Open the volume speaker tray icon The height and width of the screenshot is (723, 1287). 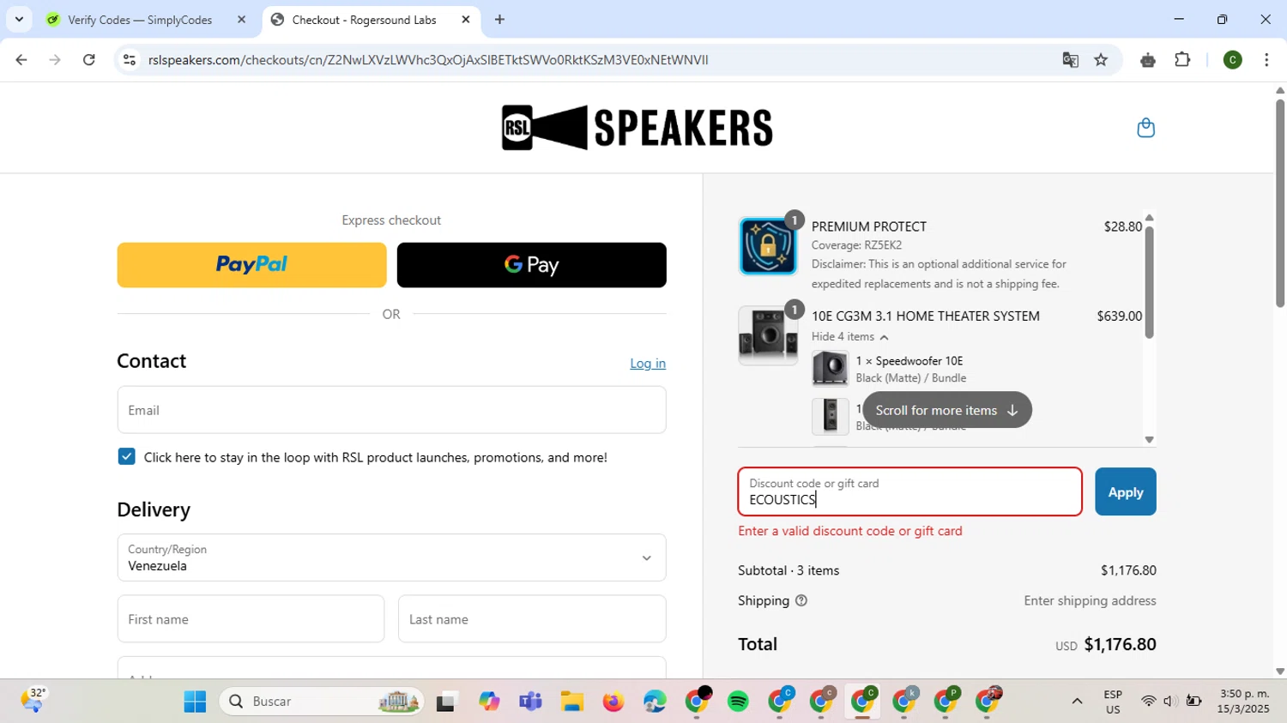(1169, 702)
